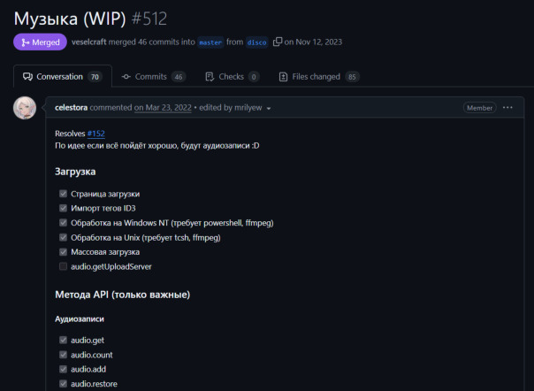The image size is (534, 391).
Task: Open the Files changed tab
Action: pos(319,77)
